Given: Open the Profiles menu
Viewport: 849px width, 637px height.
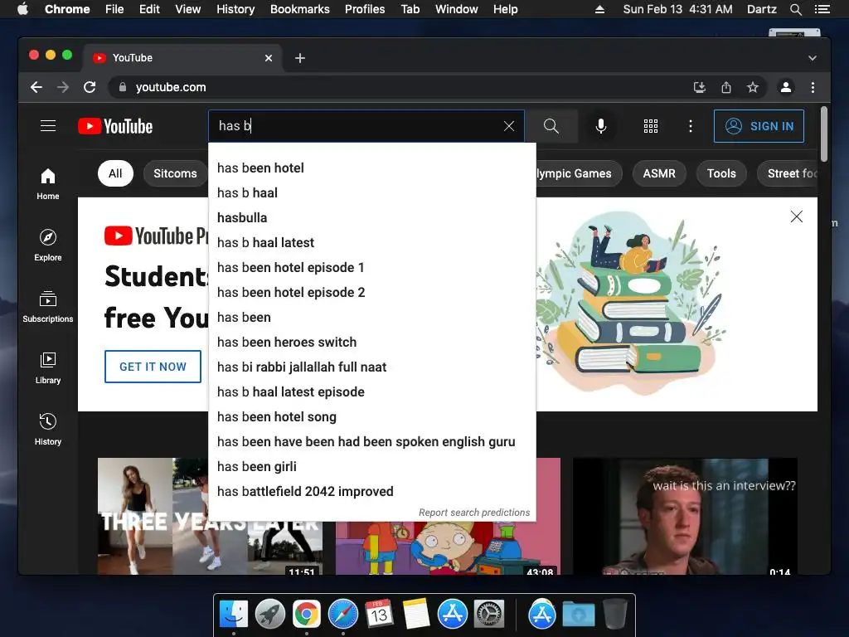Looking at the screenshot, I should [x=365, y=9].
